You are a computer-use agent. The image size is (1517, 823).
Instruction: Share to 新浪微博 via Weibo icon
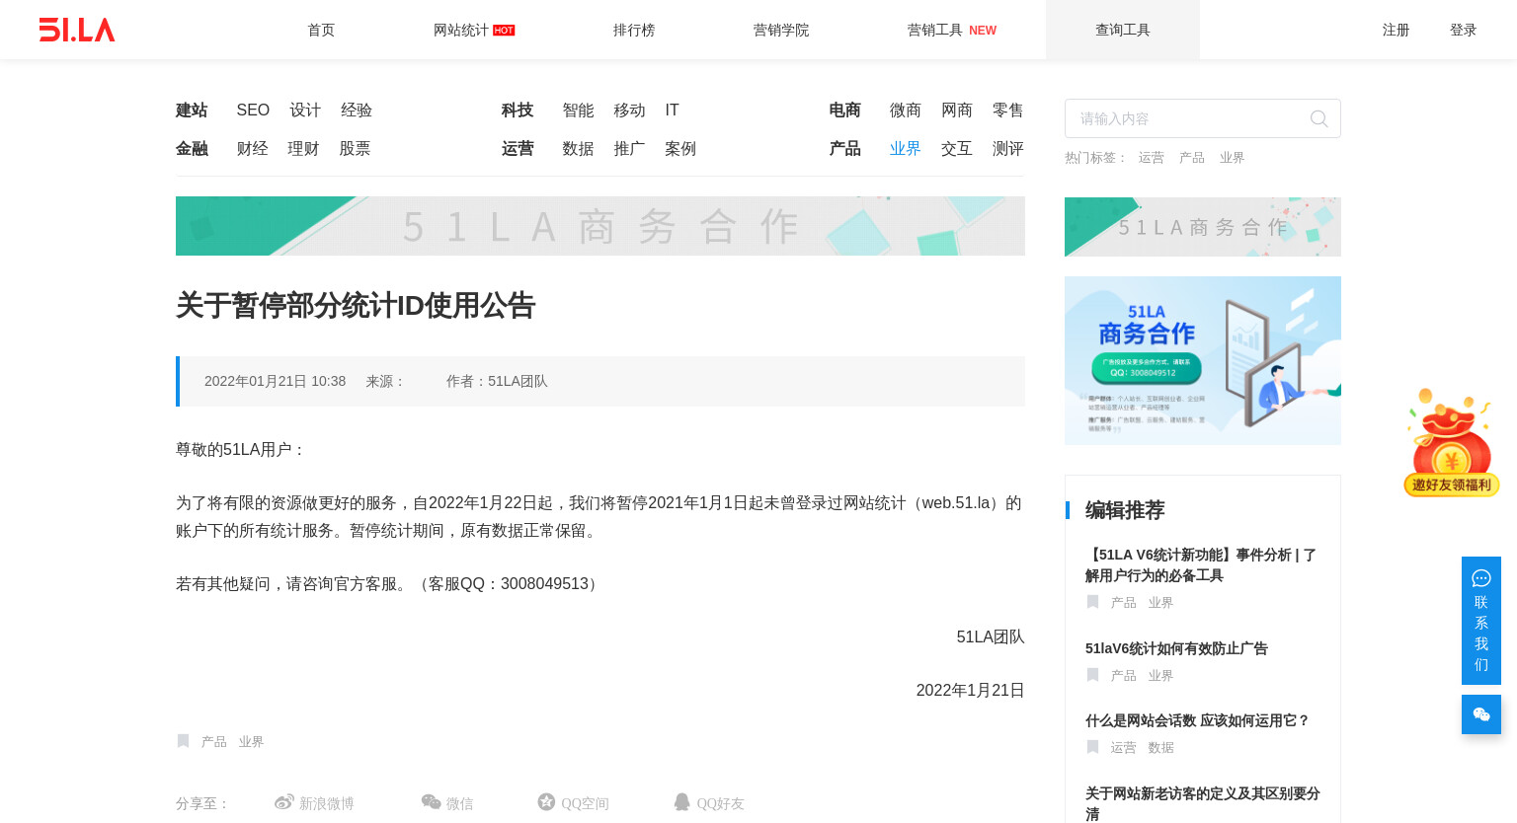284,802
